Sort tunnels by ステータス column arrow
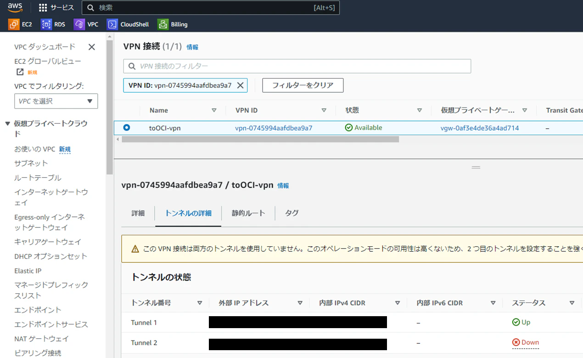 click(x=572, y=303)
